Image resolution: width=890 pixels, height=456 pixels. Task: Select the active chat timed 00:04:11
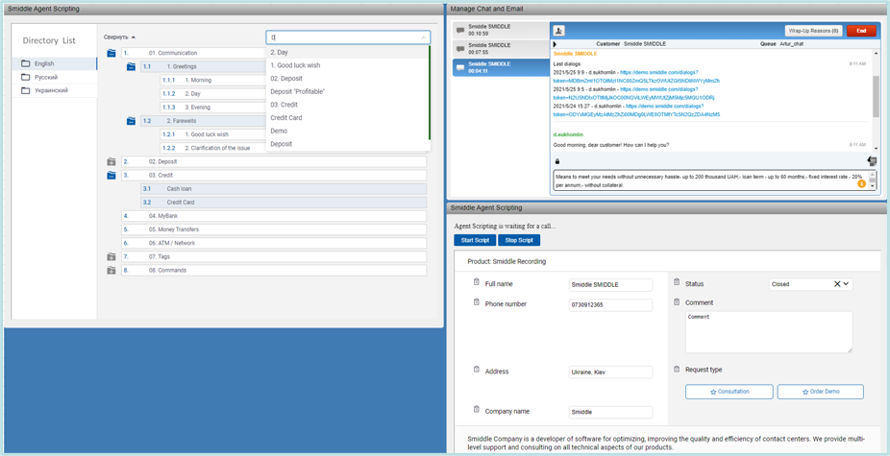501,67
